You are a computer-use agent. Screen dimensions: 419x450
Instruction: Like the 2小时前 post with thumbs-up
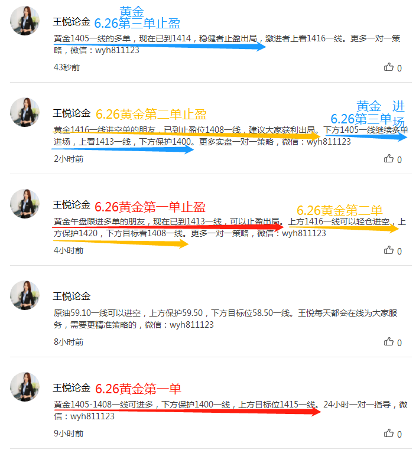click(x=389, y=159)
